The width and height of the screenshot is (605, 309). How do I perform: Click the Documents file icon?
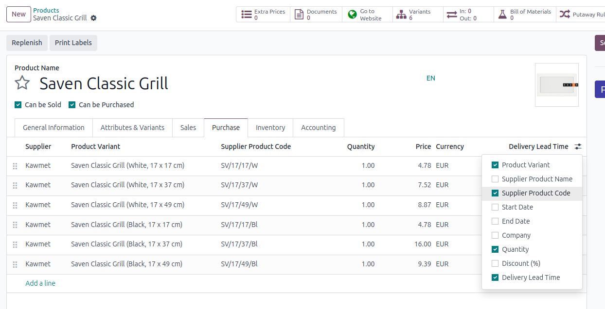(299, 15)
